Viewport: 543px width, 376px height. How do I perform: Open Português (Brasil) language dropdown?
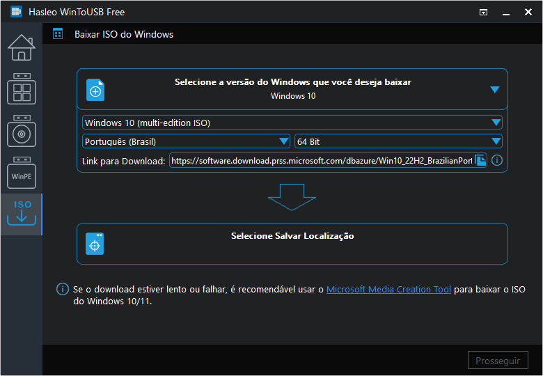186,141
